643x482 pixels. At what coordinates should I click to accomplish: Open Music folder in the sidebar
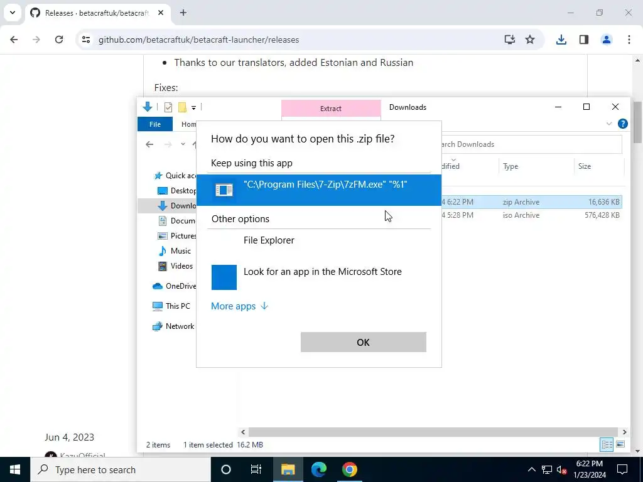(x=175, y=251)
